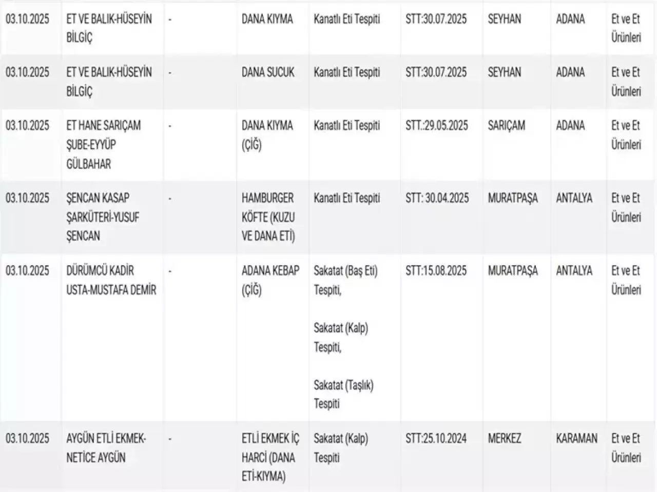Click the AYGÜN ETLİ EKMEK-NETİCE AYGÜN firm cell

tap(106, 448)
